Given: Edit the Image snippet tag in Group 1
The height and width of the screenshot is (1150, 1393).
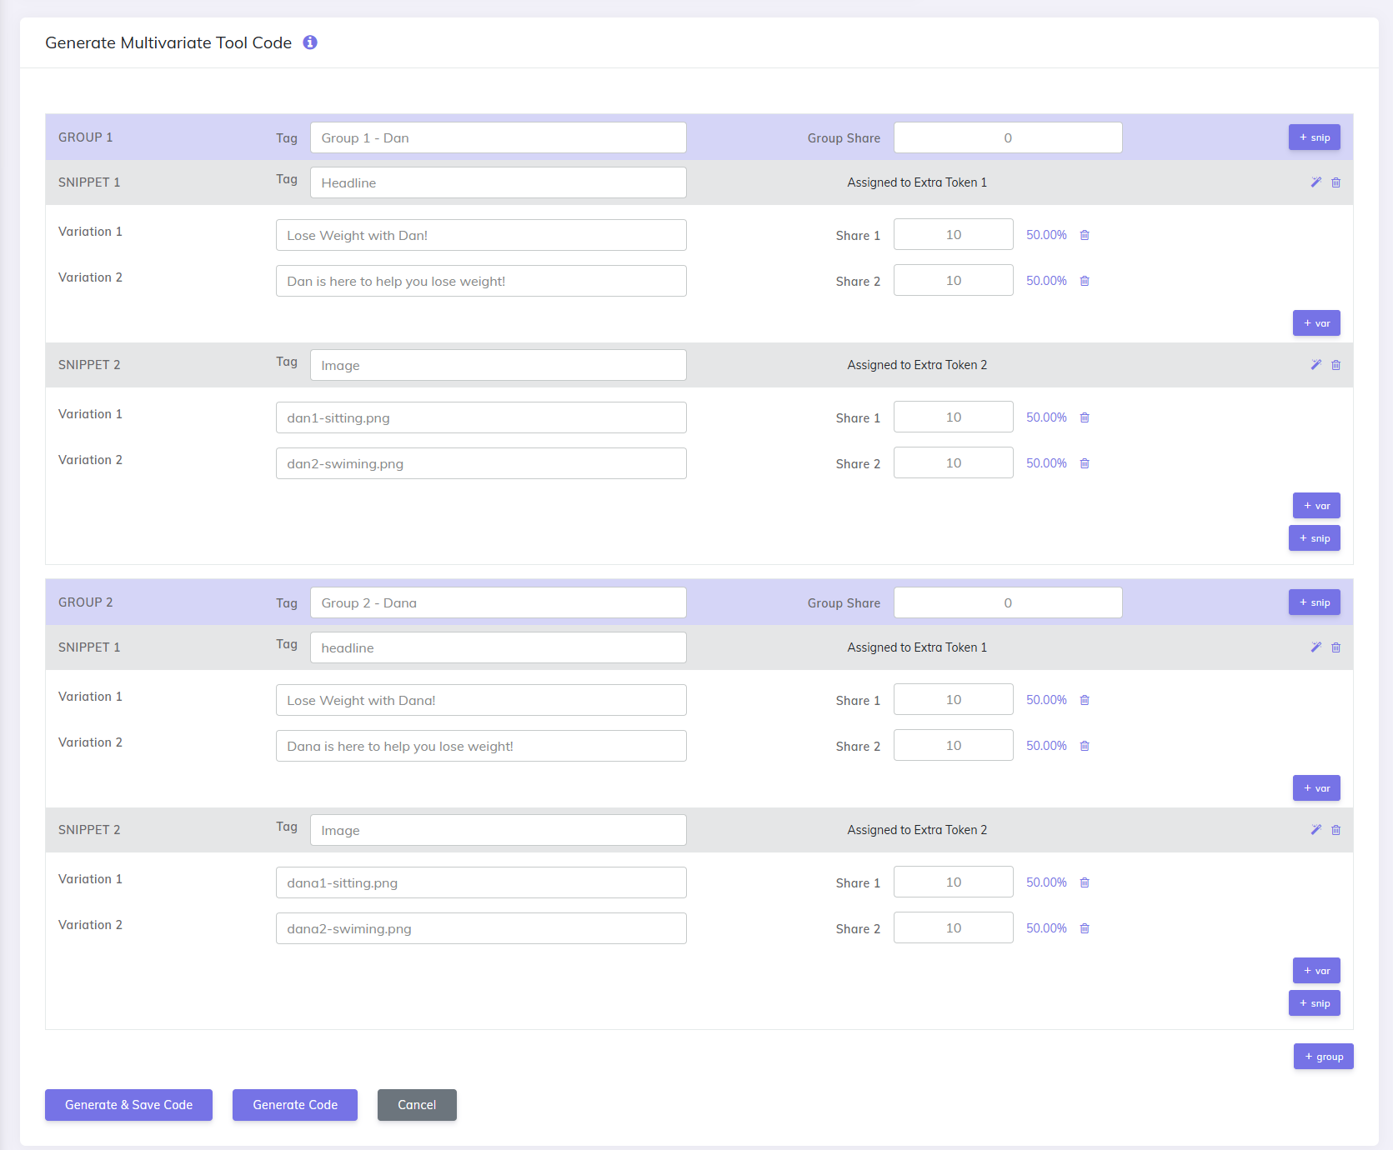Looking at the screenshot, I should tap(498, 364).
